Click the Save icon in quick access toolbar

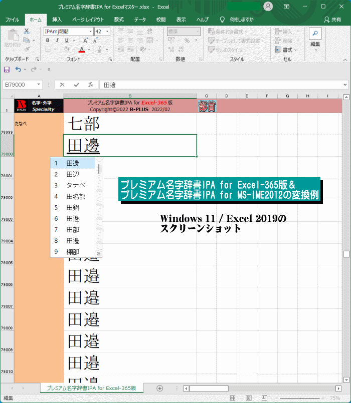[x=7, y=69]
